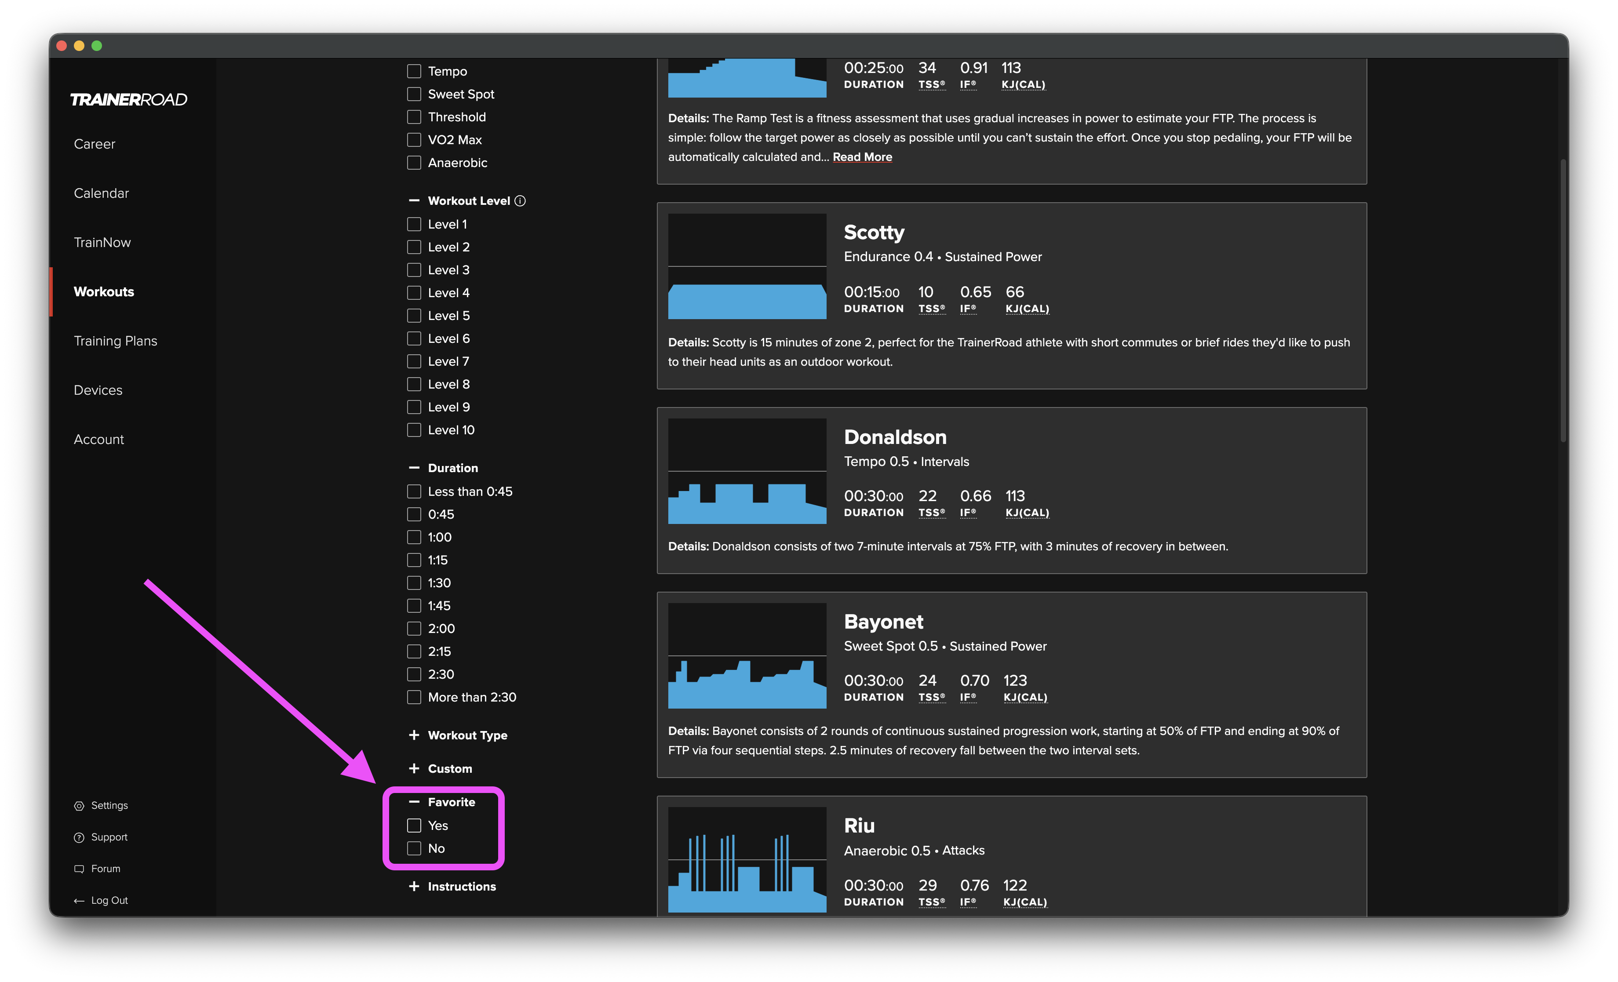Check the Level 1 checkbox

click(x=414, y=225)
